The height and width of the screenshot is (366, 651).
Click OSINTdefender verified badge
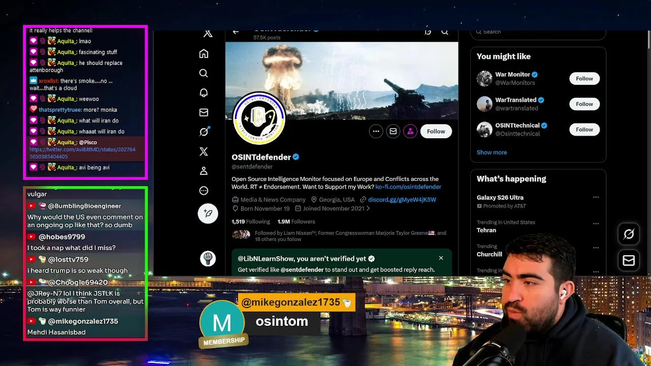click(x=296, y=157)
